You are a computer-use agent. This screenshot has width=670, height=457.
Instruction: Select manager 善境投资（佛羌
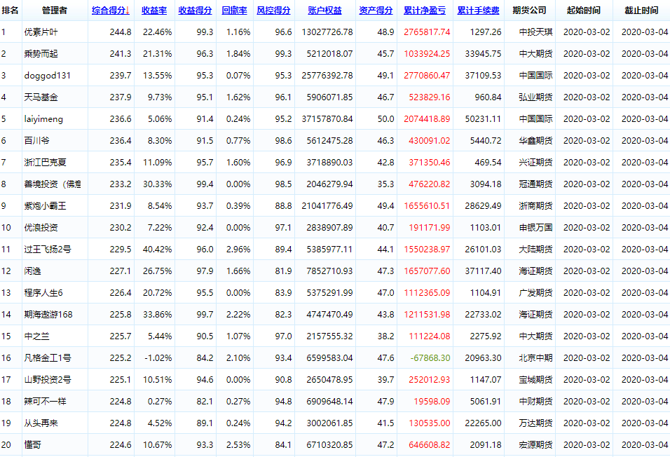coord(53,184)
